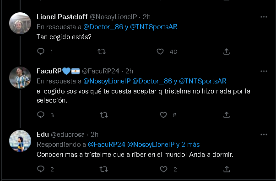The width and height of the screenshot is (276, 181).
Task: Reply to Lionel Pasteloff's tweet
Action: coord(41,52)
